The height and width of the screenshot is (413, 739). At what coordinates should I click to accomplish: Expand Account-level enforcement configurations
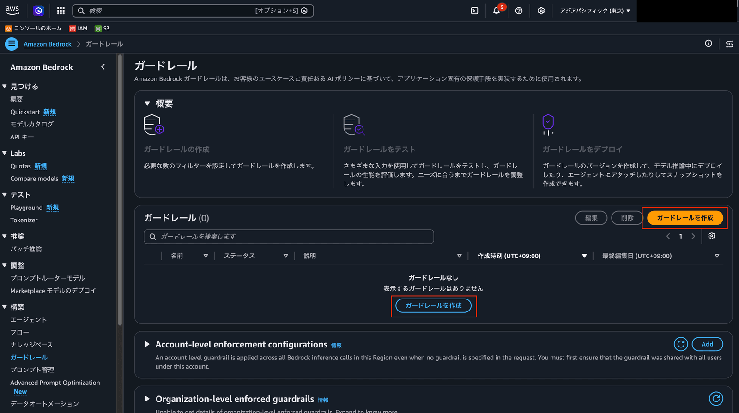[x=147, y=344]
